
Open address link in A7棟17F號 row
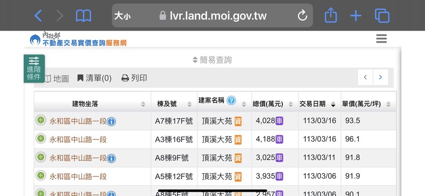coord(78,121)
